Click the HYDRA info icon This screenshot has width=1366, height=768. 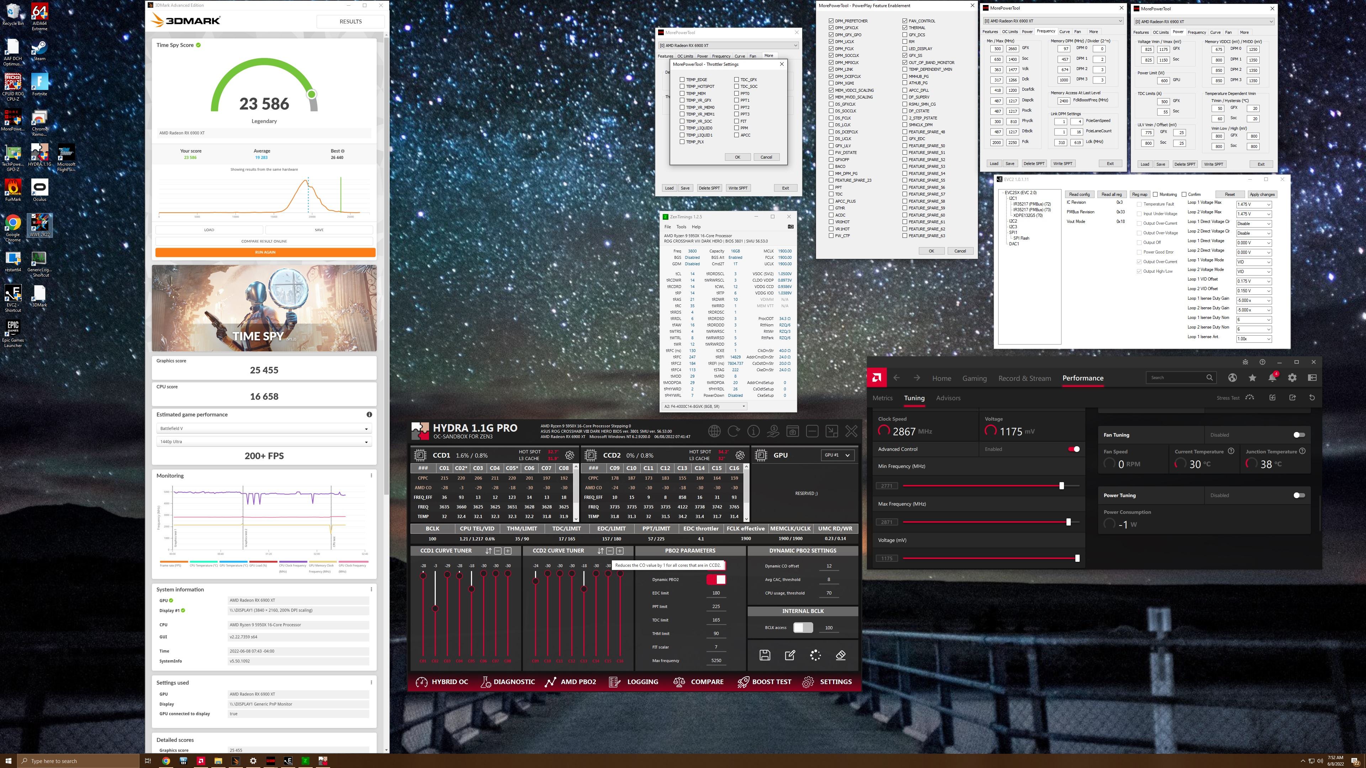(753, 431)
